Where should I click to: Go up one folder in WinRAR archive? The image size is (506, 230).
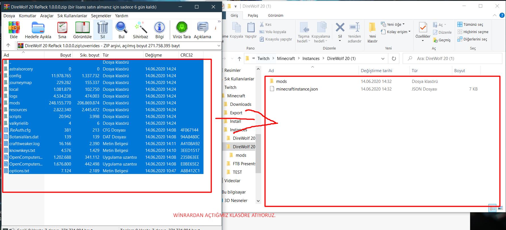[8, 45]
